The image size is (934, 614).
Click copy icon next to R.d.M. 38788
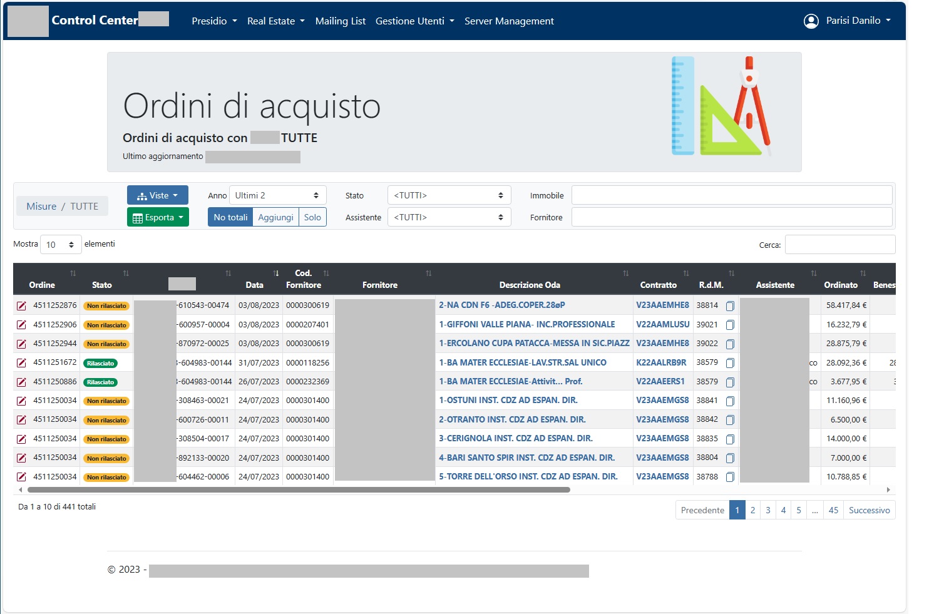(730, 477)
